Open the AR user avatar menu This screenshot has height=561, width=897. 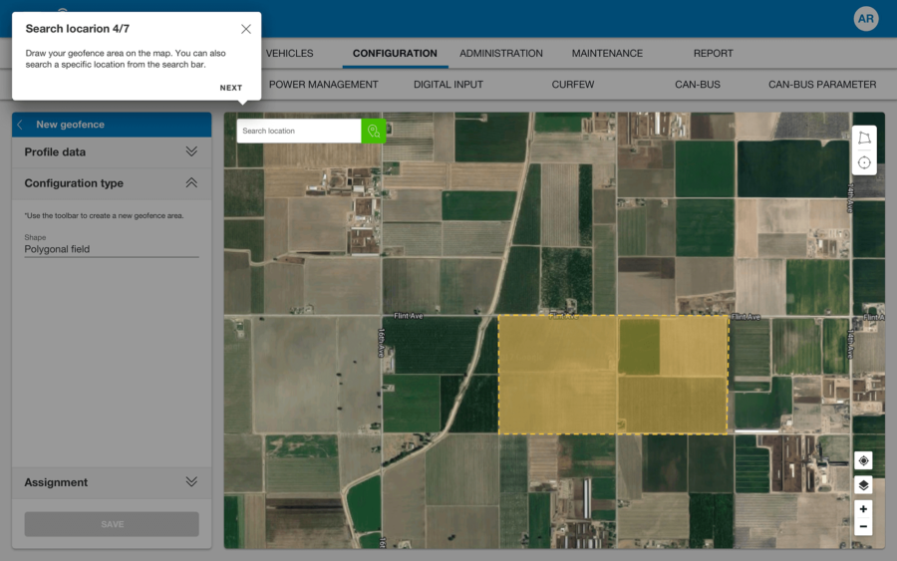click(x=865, y=19)
